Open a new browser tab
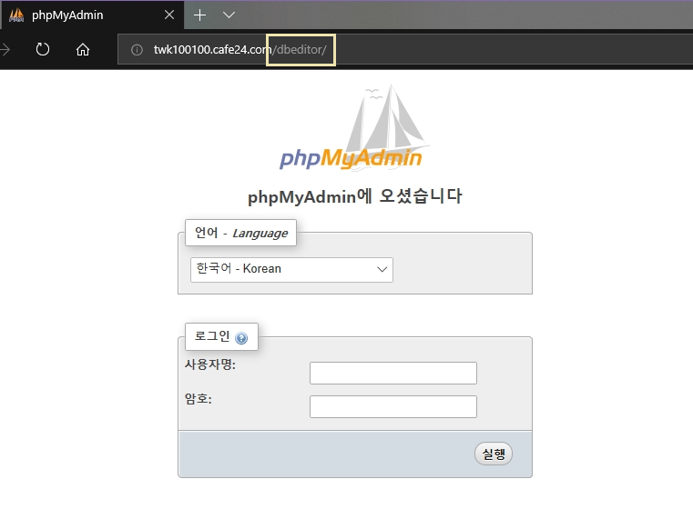Image resolution: width=693 pixels, height=519 pixels. tap(199, 15)
